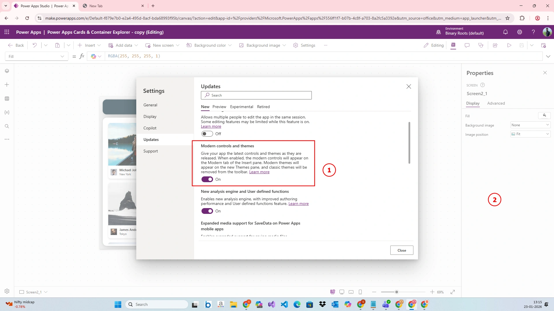Image resolution: width=554 pixels, height=311 pixels.
Task: Open the Tree view layers icon
Action: pos(7,71)
